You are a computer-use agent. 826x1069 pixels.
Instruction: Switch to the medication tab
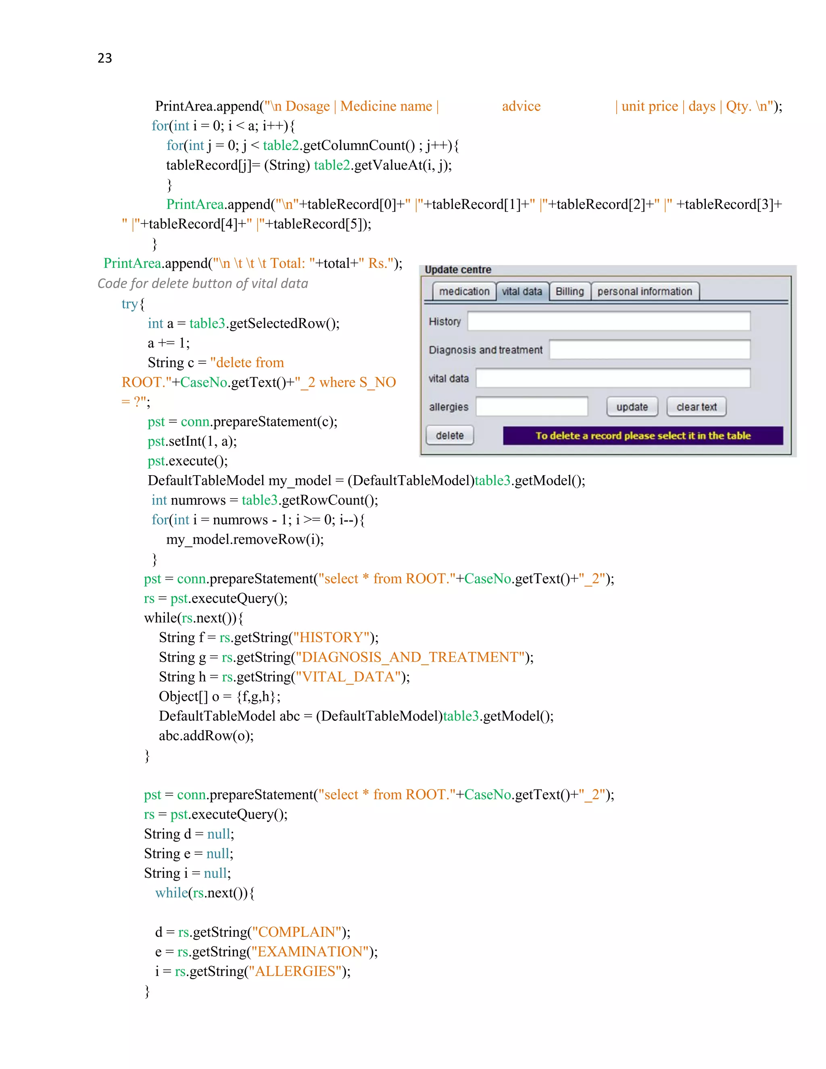[x=464, y=291]
